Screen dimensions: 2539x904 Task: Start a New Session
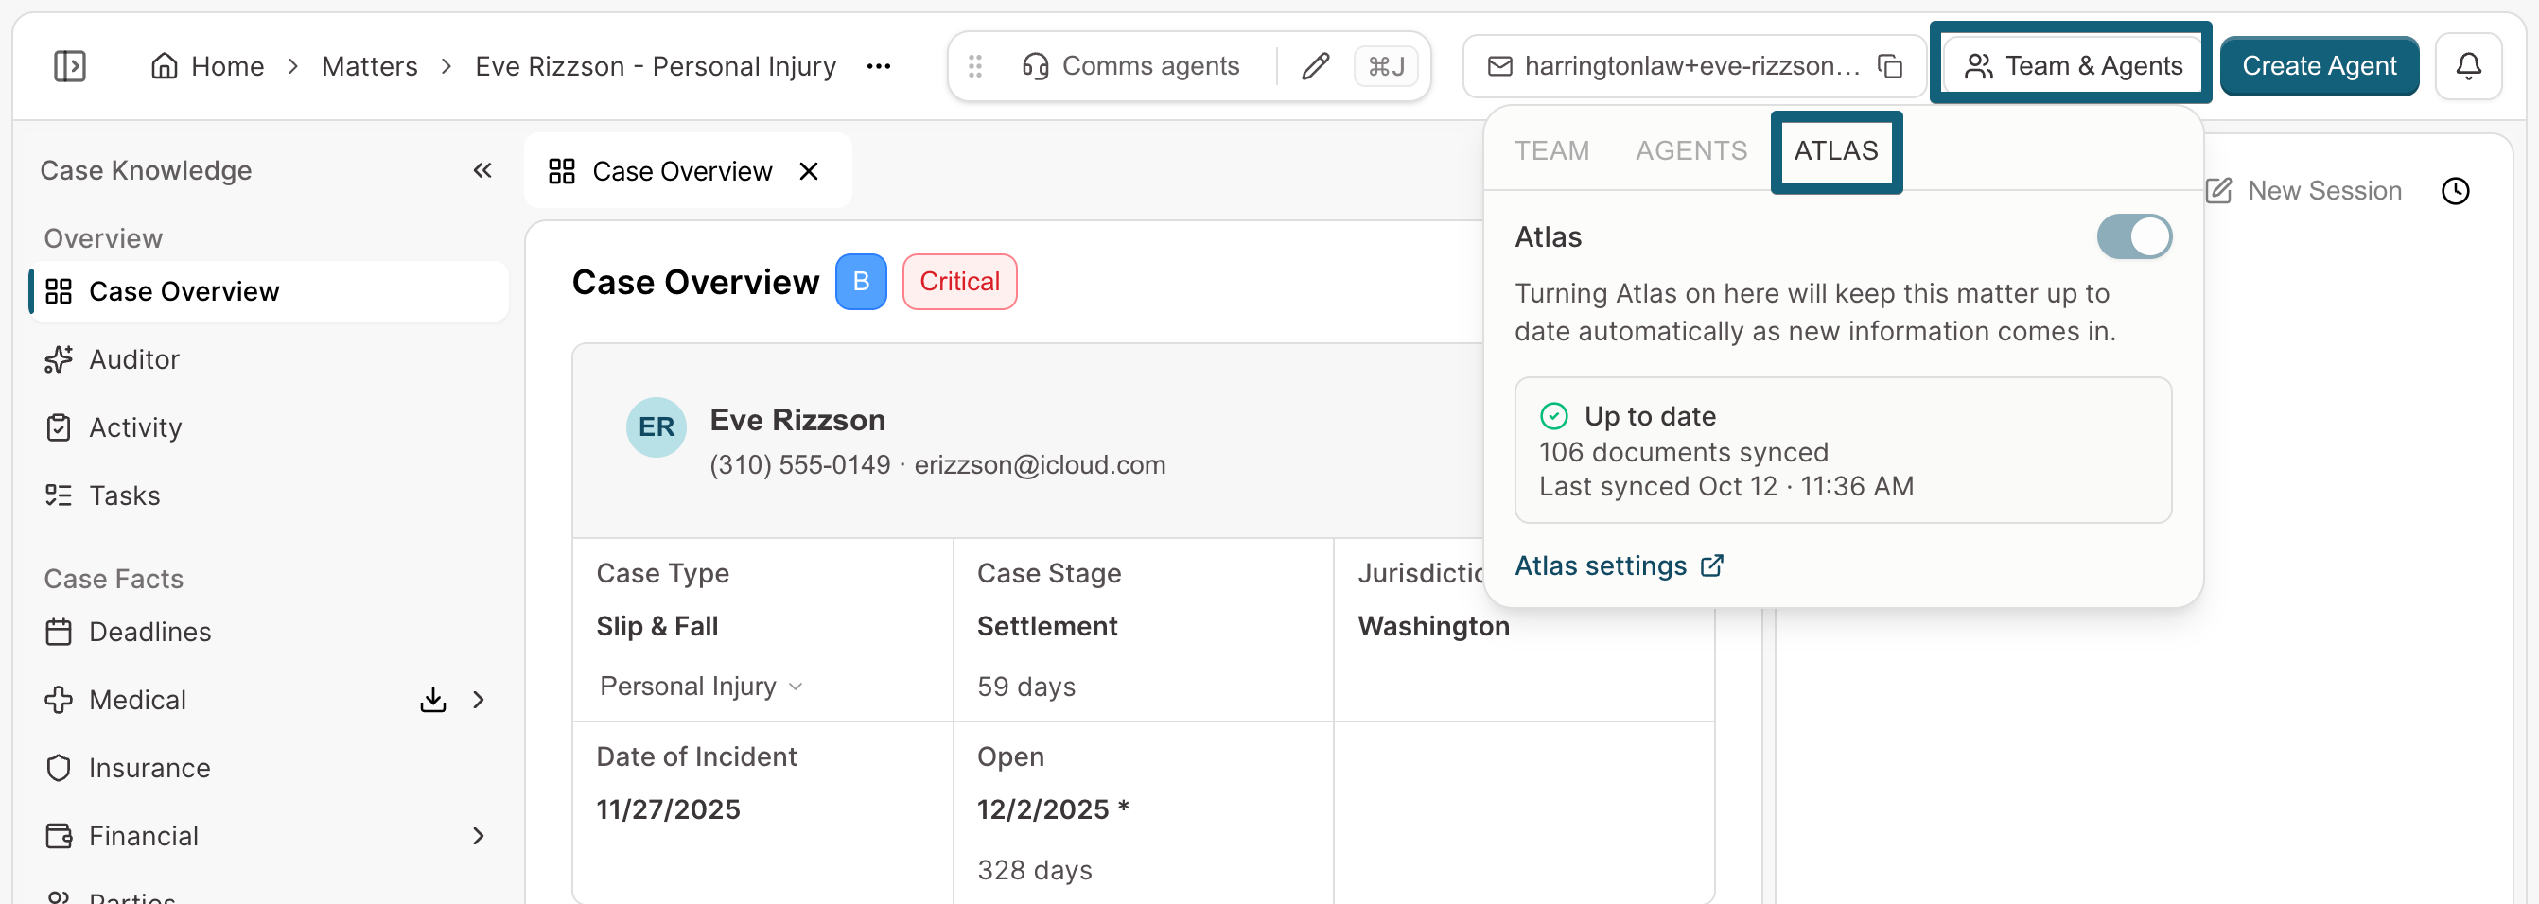[x=2303, y=190]
